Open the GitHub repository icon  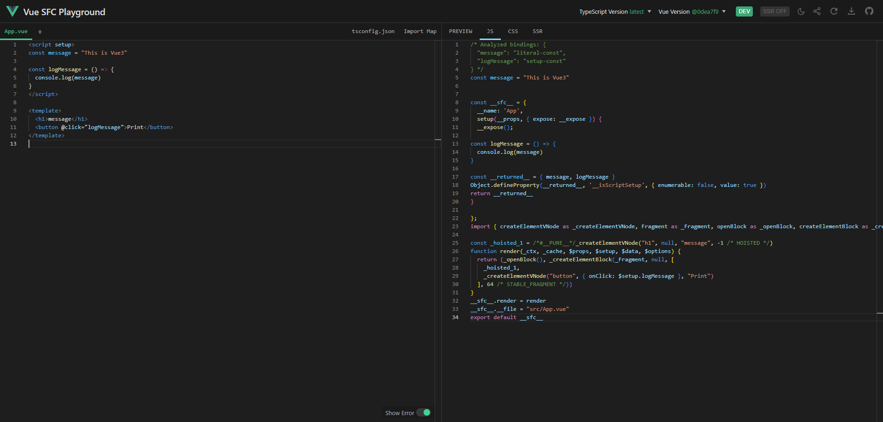click(x=869, y=11)
